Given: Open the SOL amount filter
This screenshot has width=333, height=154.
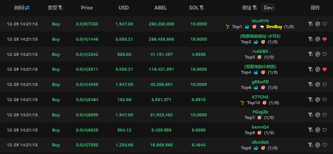Looking at the screenshot, I should 202,8.
